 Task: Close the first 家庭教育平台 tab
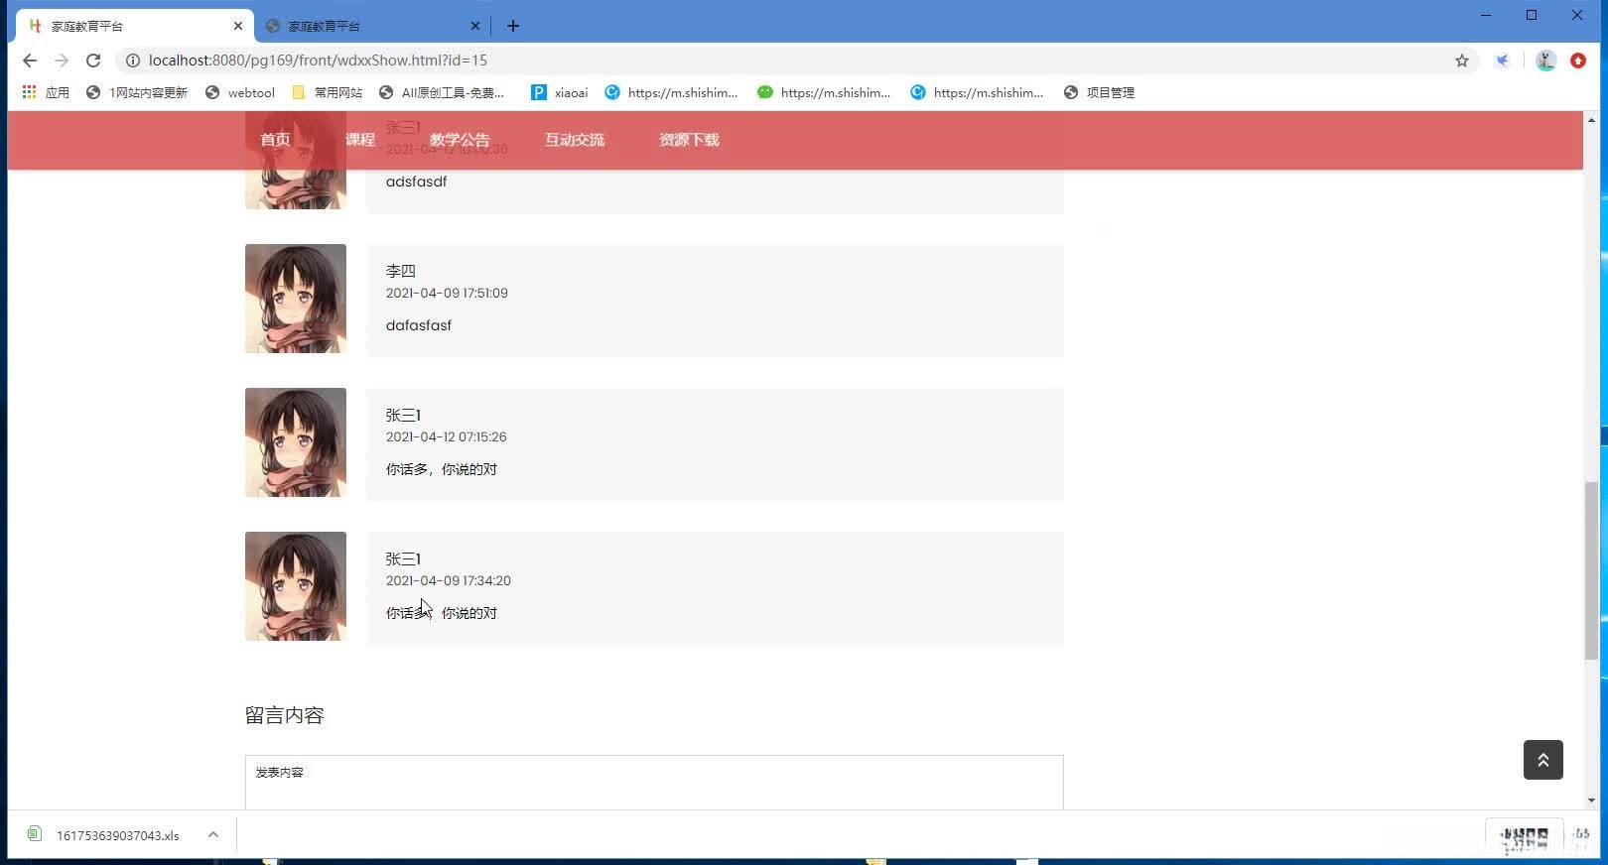click(238, 26)
